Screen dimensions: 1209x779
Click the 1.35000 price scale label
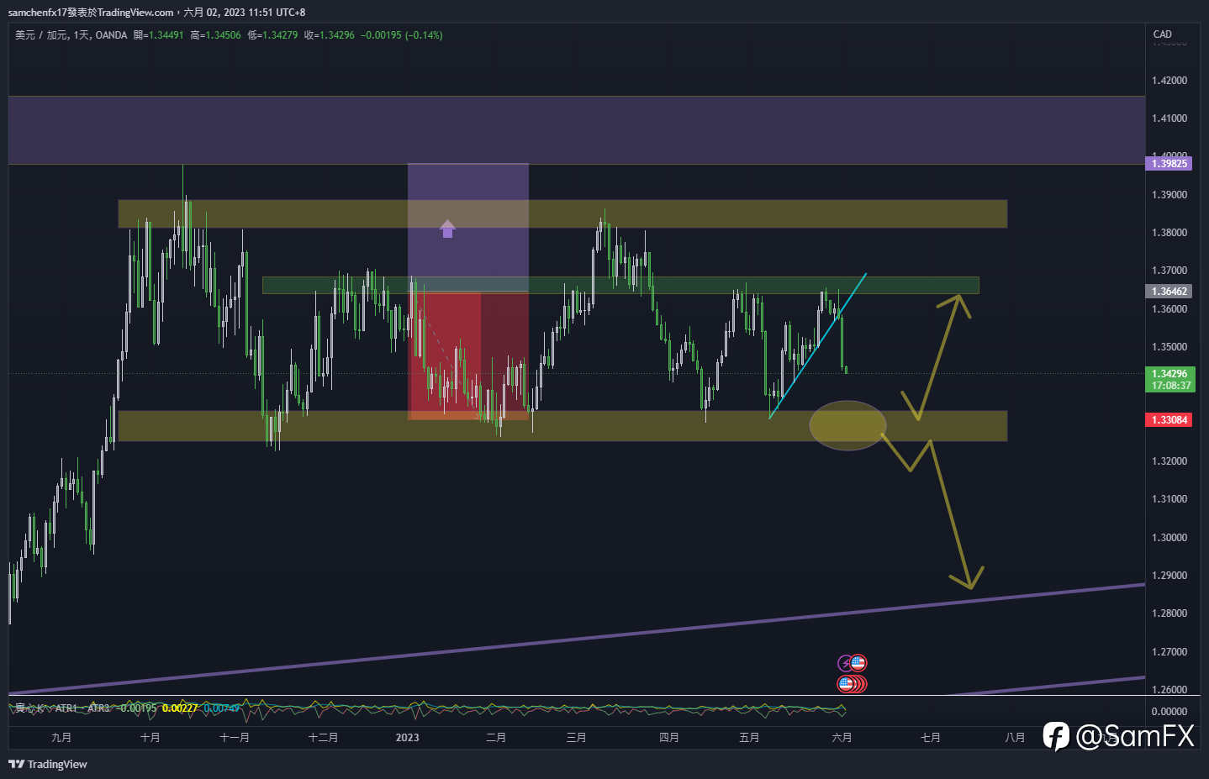pos(1169,347)
